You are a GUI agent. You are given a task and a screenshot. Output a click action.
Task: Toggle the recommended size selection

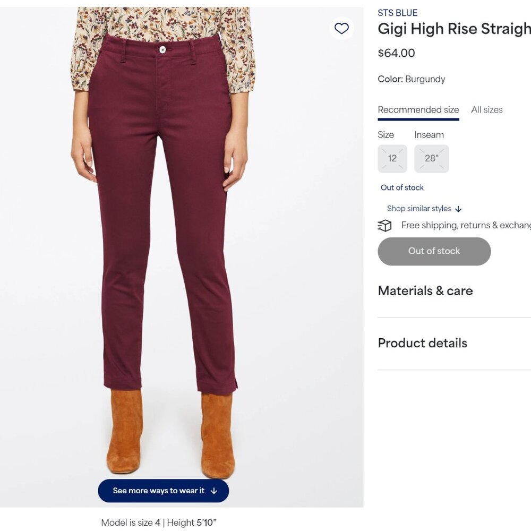pos(418,109)
